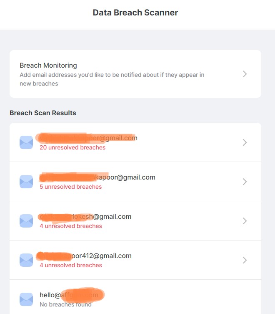275x314 pixels.
Task: Click the envelope icon for the lokesh@gmail.com entry
Action: (x=26, y=221)
